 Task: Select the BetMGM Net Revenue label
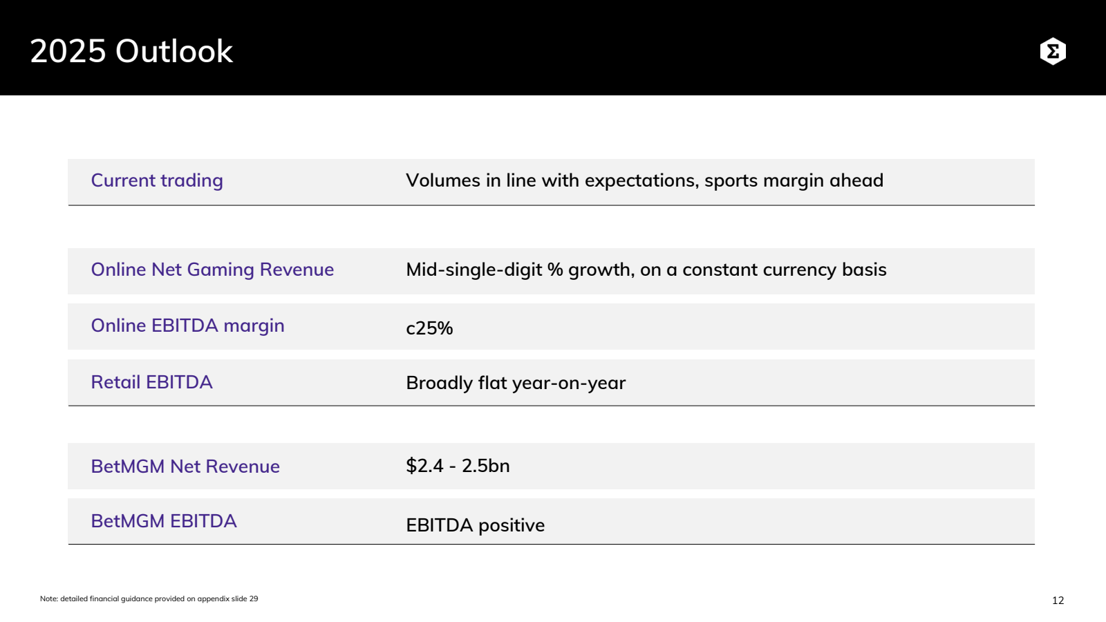point(185,466)
